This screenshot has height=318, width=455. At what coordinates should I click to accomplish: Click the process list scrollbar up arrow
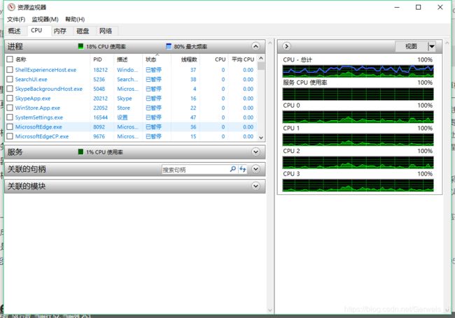coord(261,58)
